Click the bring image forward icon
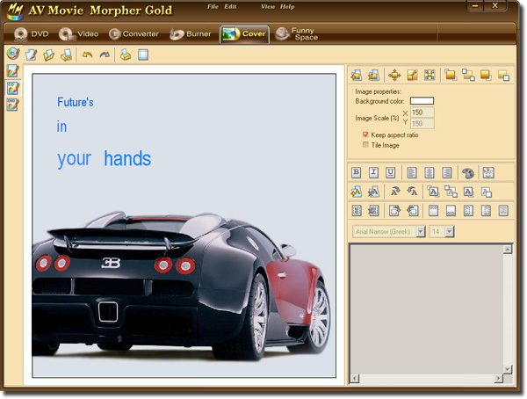This screenshot has height=399, width=527. pos(468,75)
